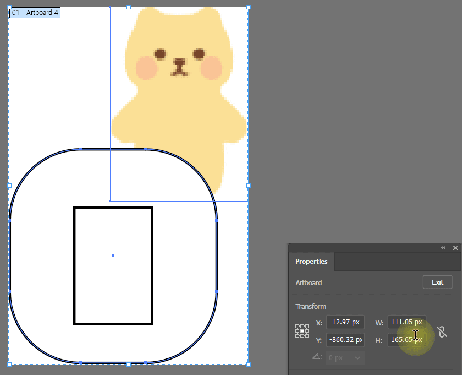Click the H height input field
Screen dimensions: 462x375
[x=406, y=340]
